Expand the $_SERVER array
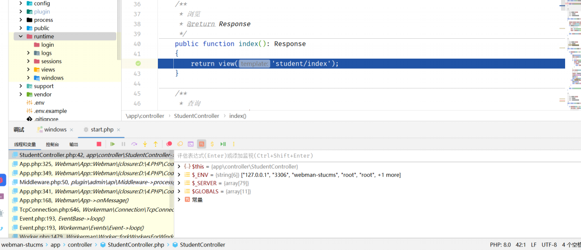Viewport: 581px width, 250px height. pos(179,183)
